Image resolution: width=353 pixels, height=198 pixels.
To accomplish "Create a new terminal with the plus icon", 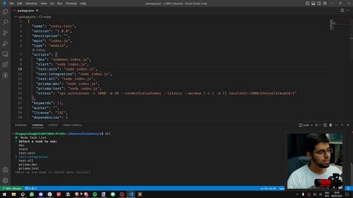I will tap(316, 125).
